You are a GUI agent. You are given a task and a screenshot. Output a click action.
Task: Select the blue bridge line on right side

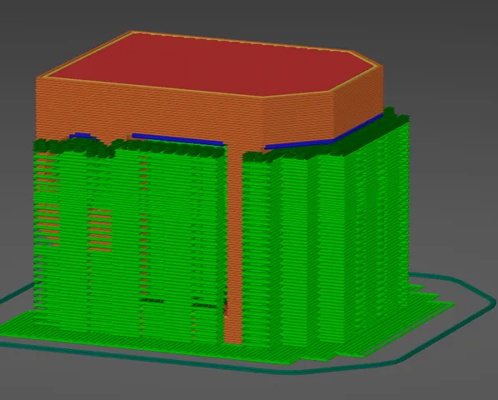tap(324, 132)
